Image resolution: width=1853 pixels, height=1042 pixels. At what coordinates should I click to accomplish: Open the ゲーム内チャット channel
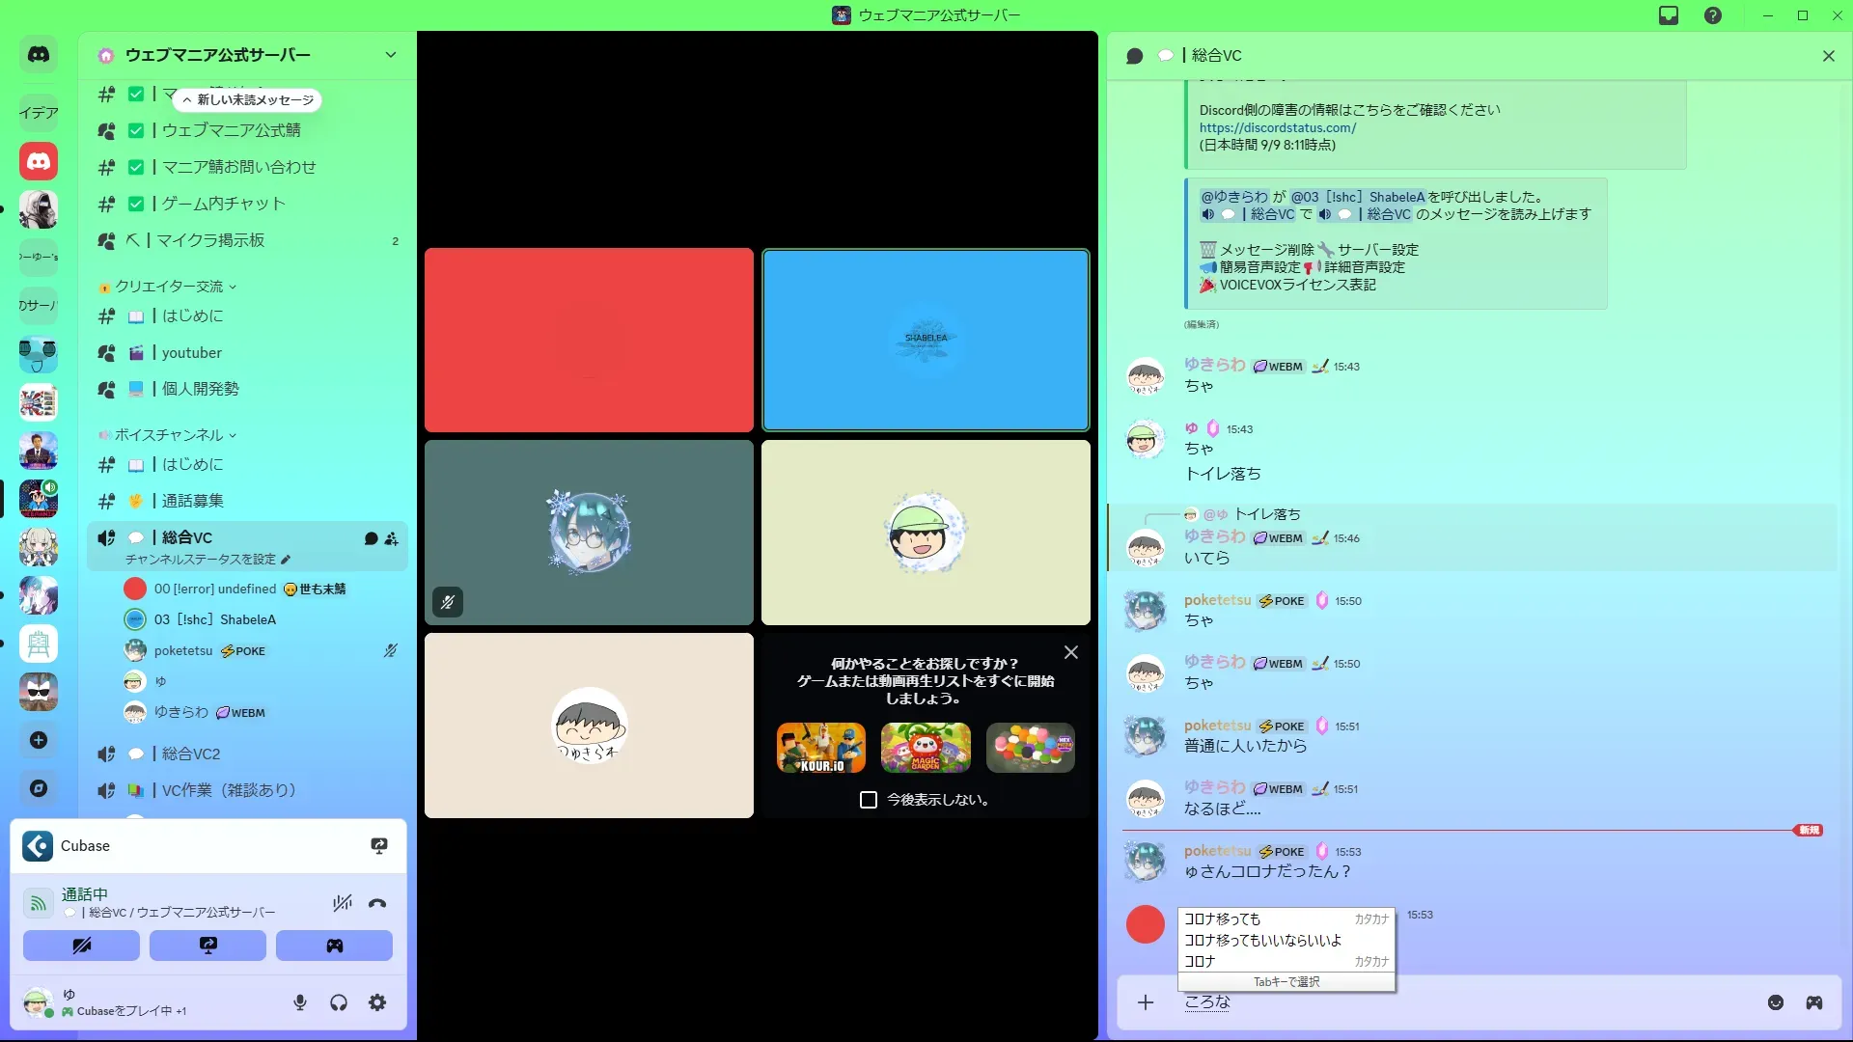(x=223, y=204)
